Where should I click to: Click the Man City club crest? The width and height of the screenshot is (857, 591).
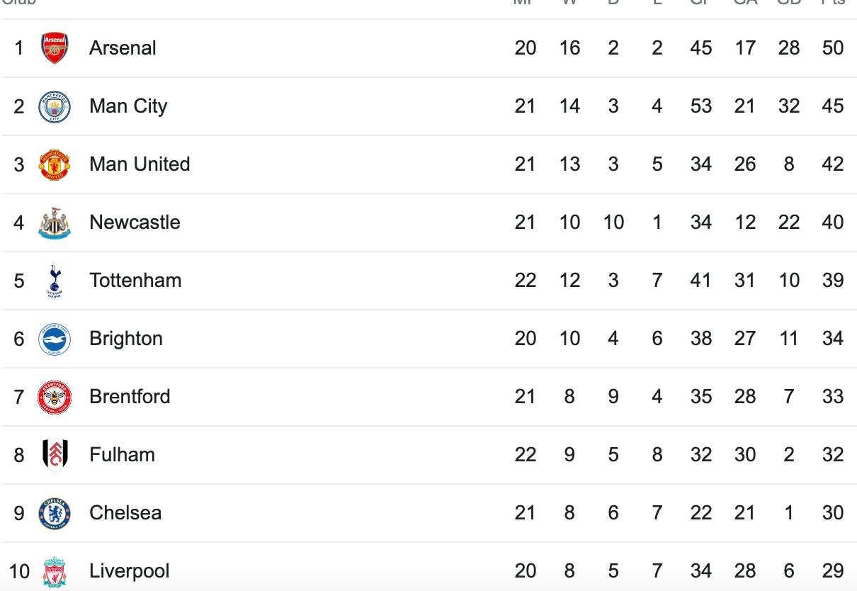(x=55, y=106)
